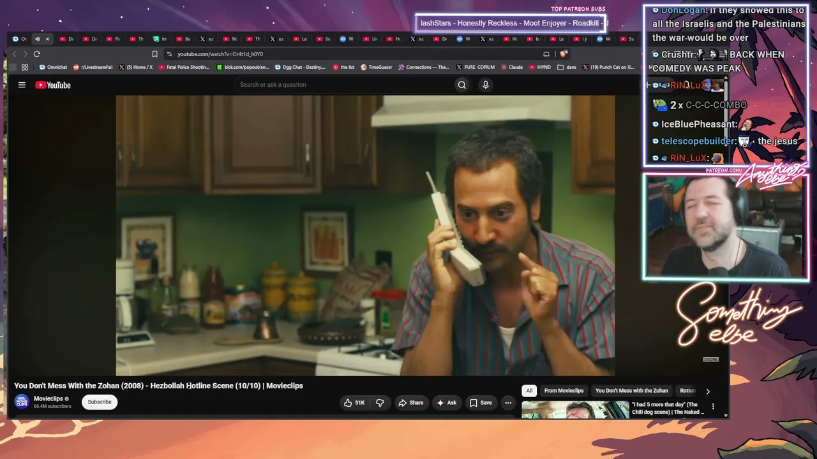Reload the page in the browser
Screen dimensions: 817x459
(37, 54)
